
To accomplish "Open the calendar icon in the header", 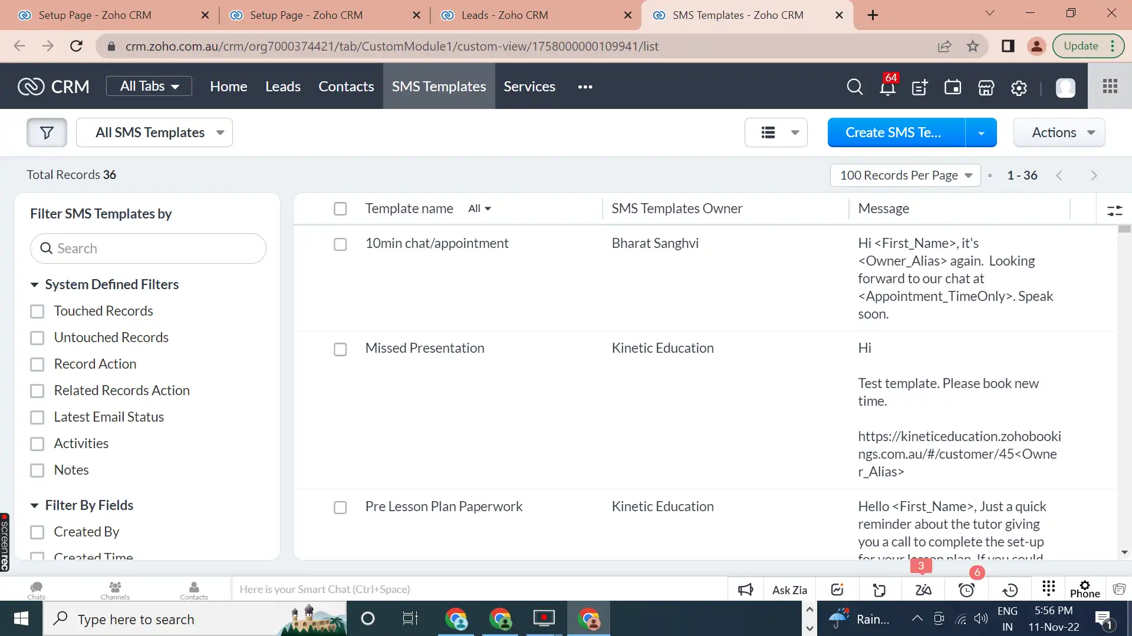I will pos(953,87).
